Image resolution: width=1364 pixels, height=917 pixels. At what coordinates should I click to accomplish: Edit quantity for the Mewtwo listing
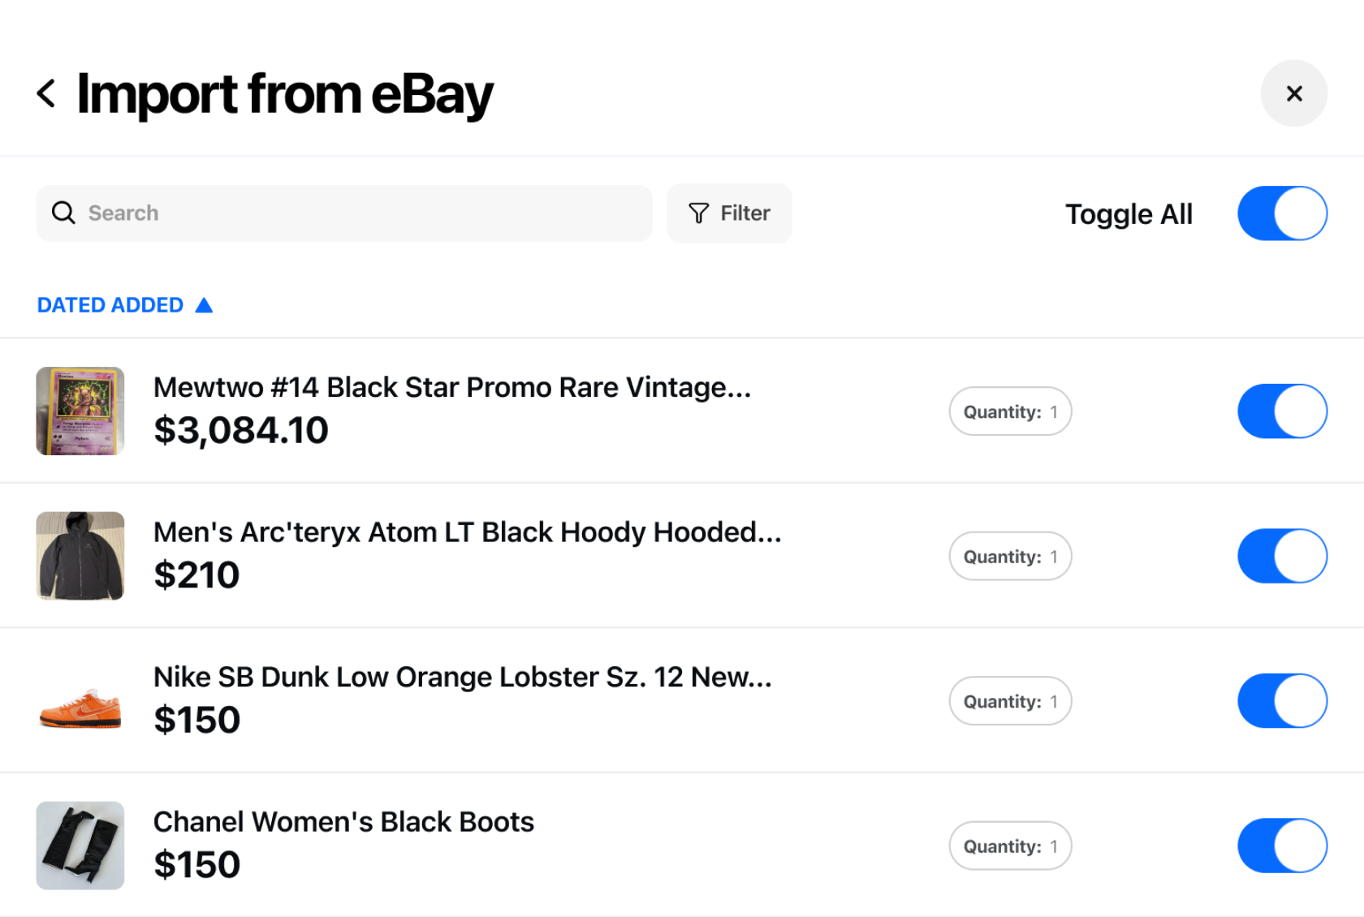click(1010, 411)
